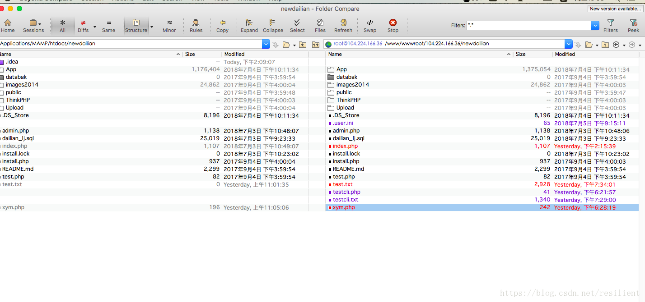
Task: Click the New version available notice
Action: 615,9
